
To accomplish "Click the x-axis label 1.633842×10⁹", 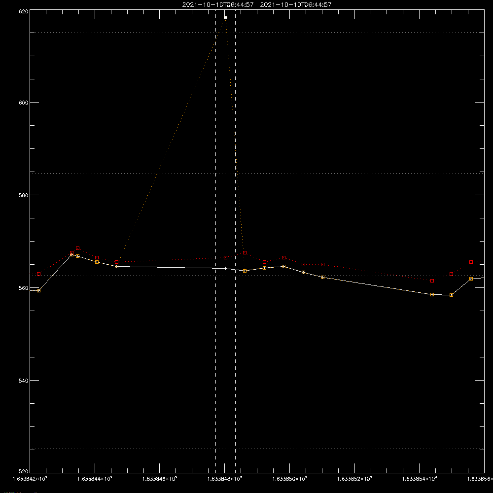I will point(30,479).
